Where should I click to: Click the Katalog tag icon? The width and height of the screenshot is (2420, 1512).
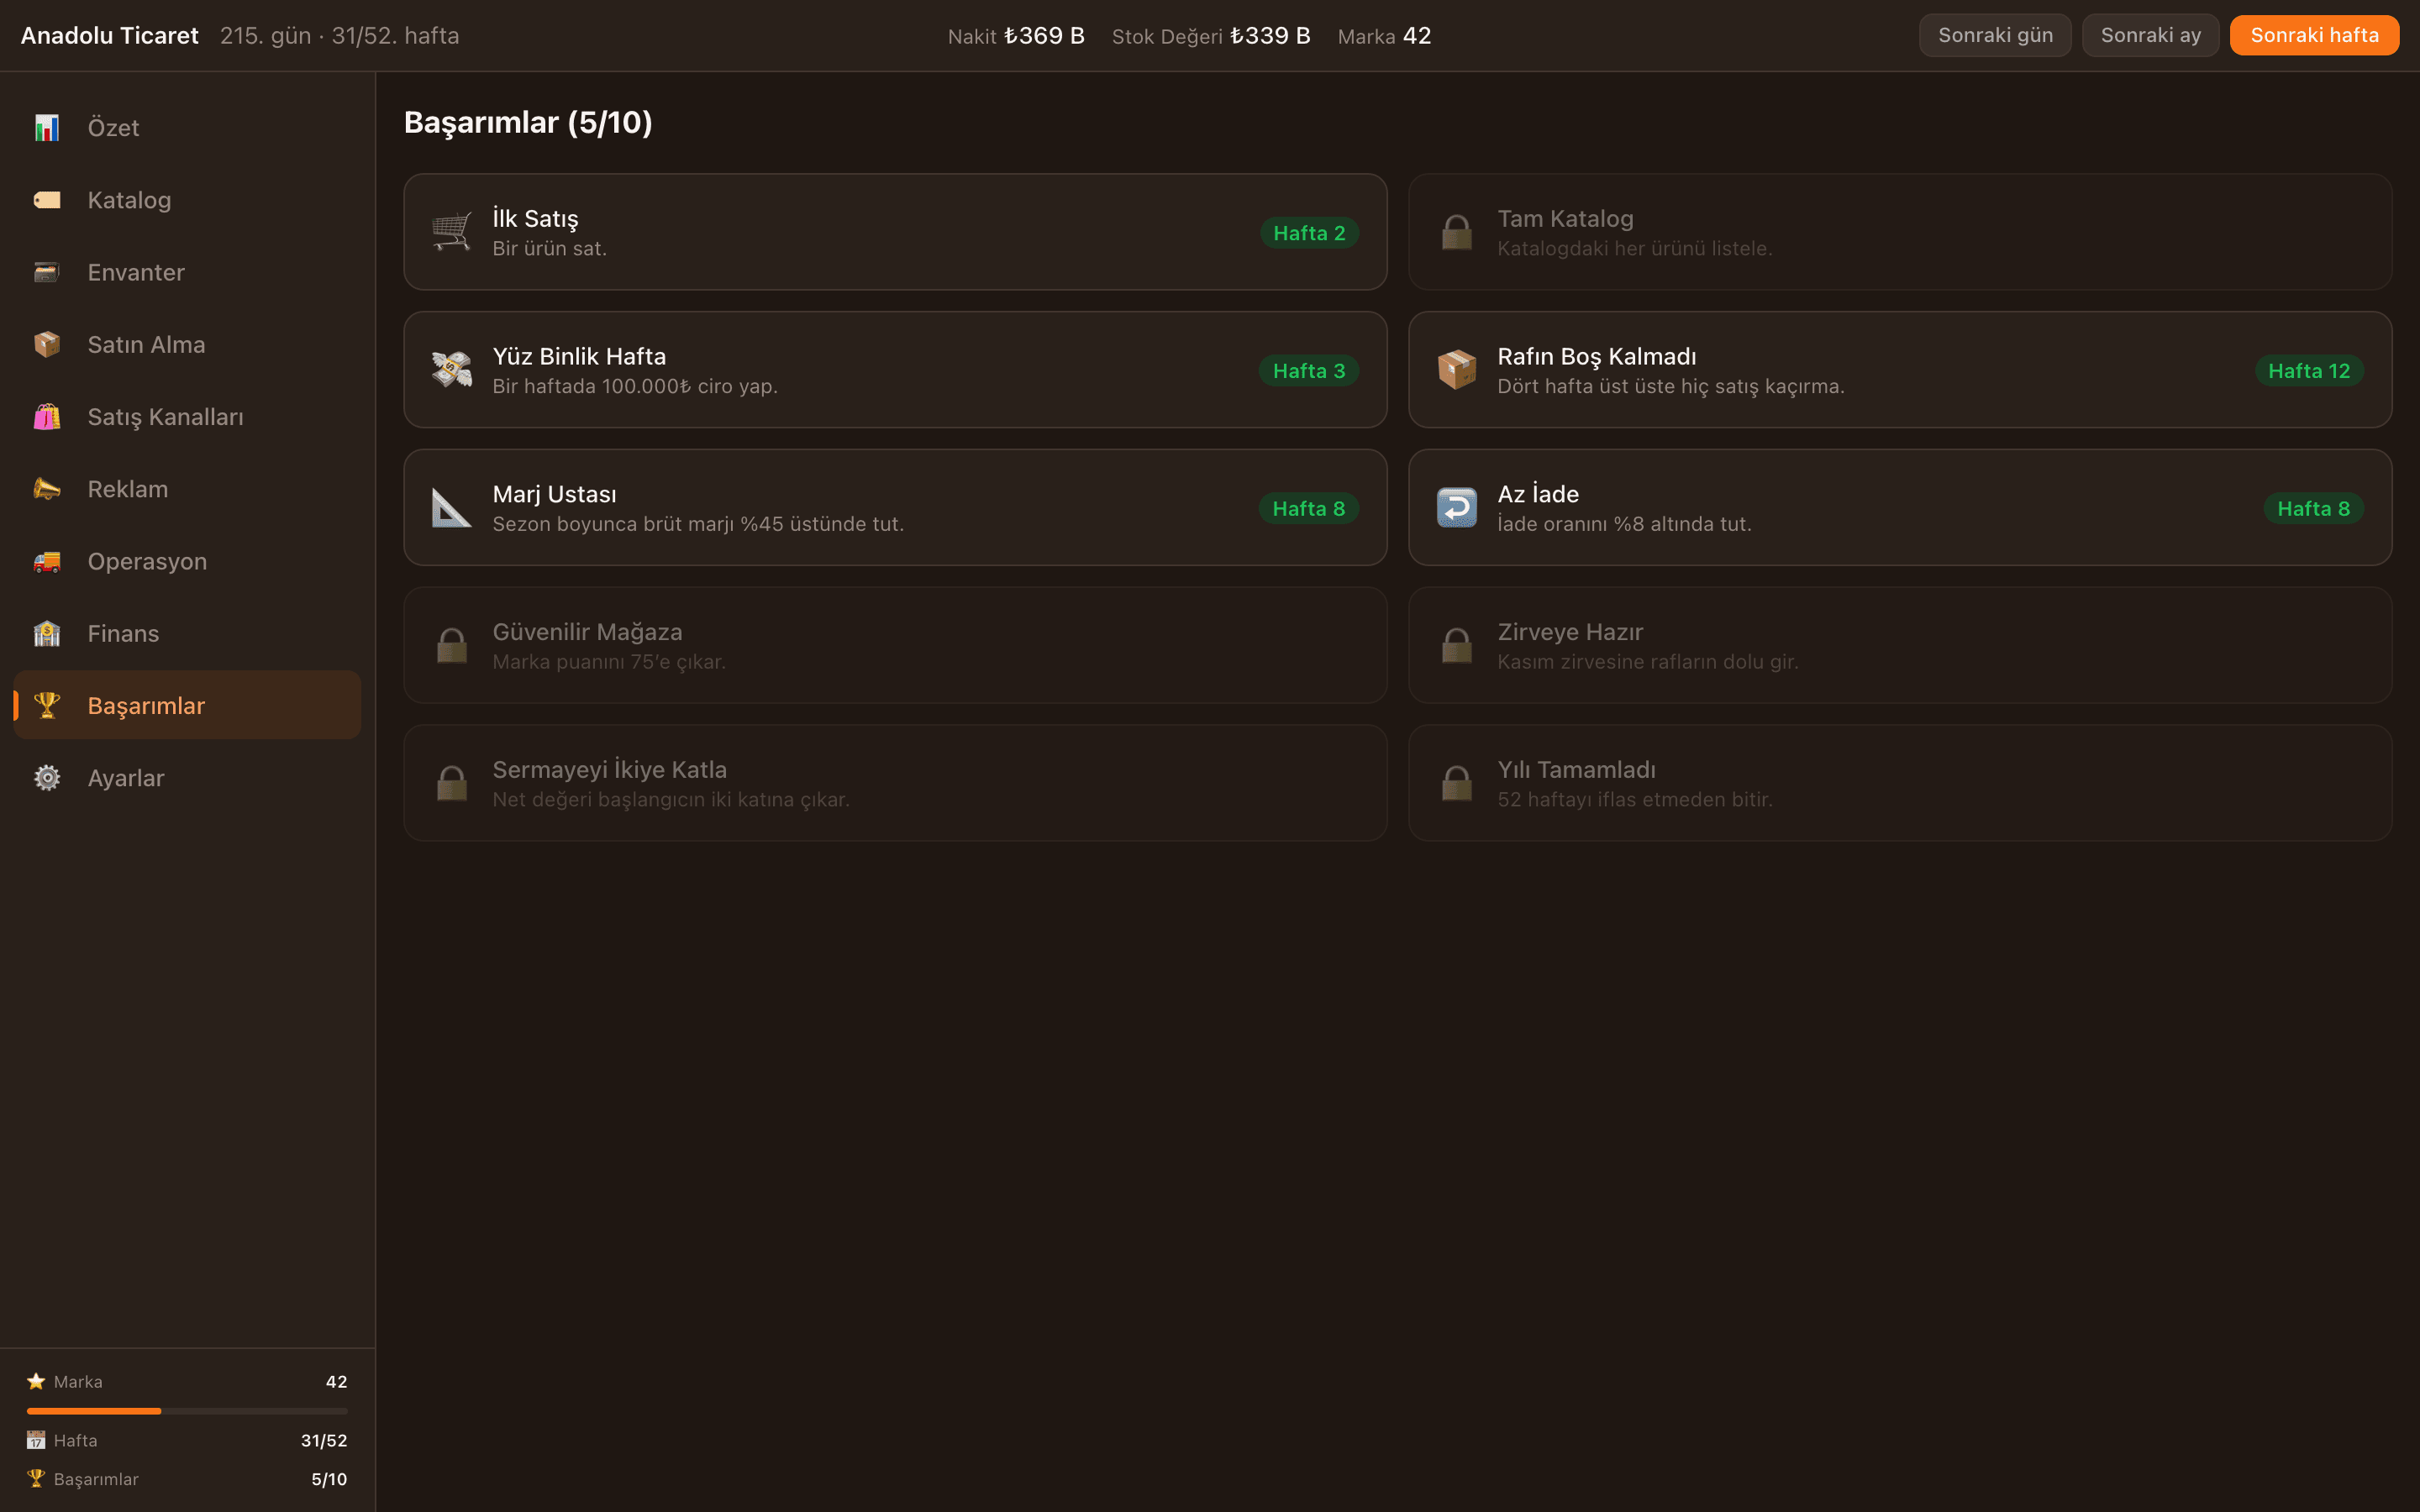47,200
